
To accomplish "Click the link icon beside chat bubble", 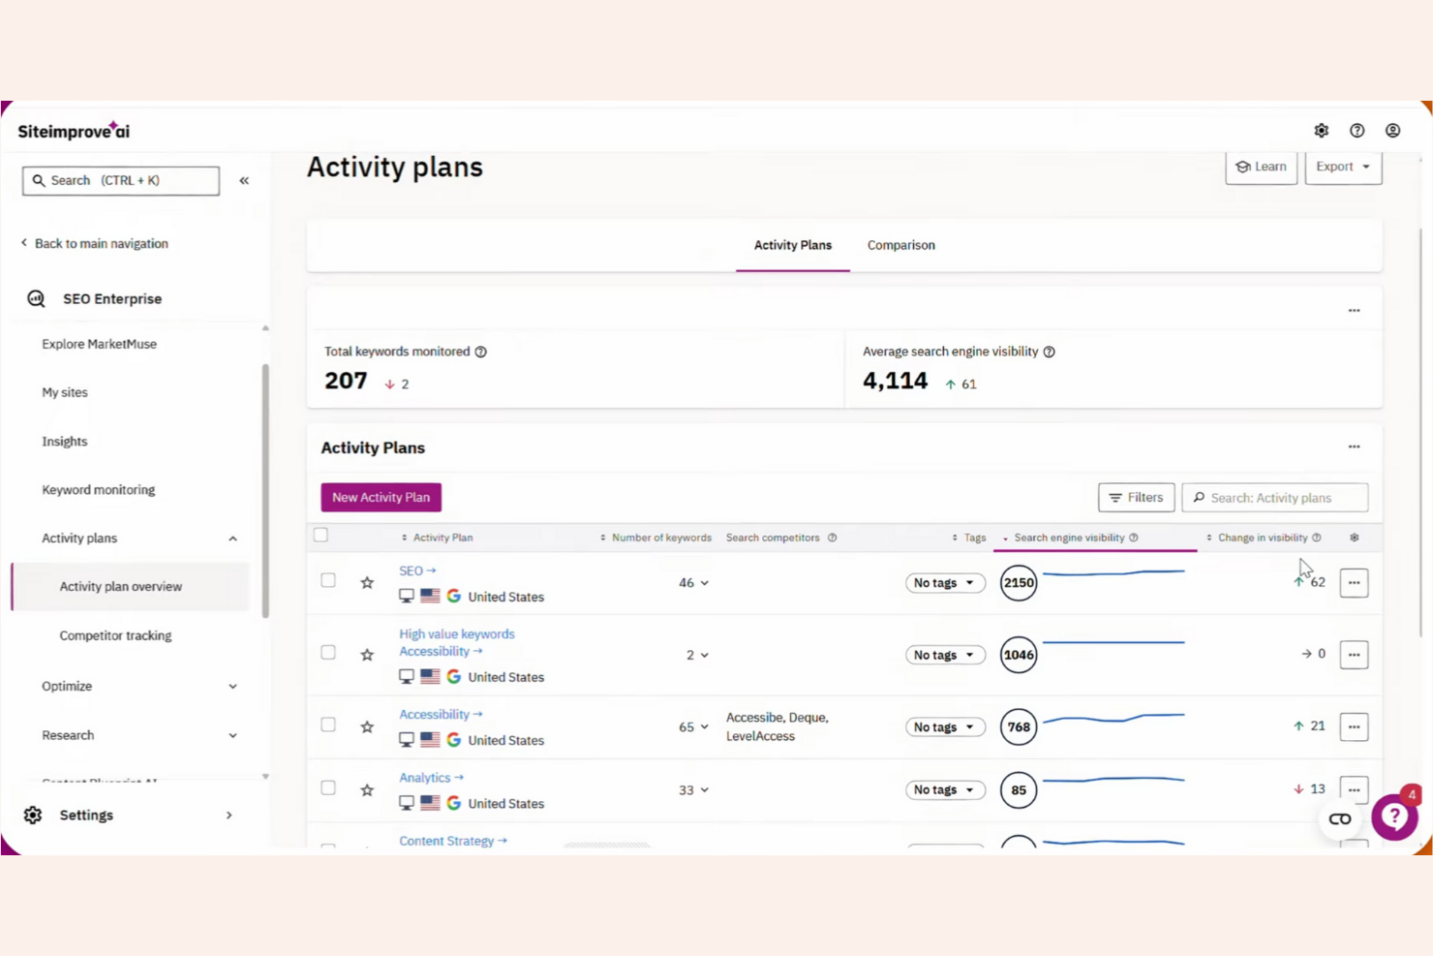I will pyautogui.click(x=1340, y=819).
